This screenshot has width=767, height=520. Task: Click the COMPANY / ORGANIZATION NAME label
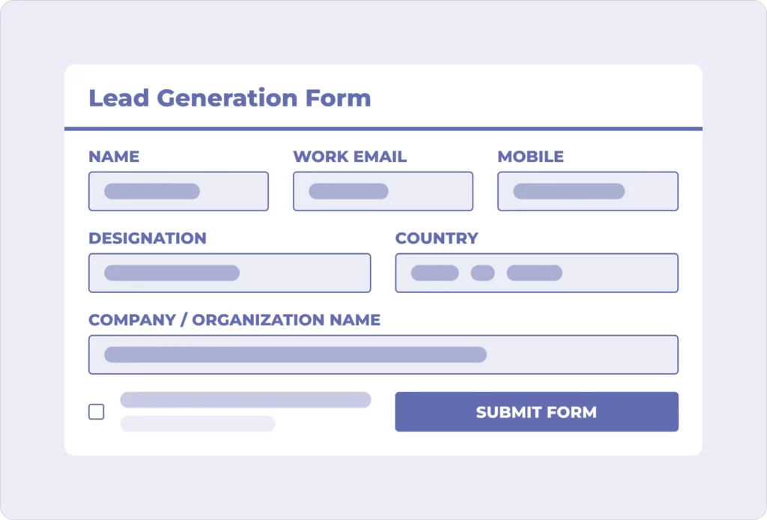(234, 320)
